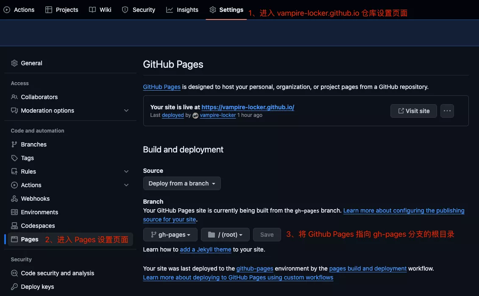Open the GitHub Pages documentation link
Screen dimensions: 479x296
tap(162, 87)
